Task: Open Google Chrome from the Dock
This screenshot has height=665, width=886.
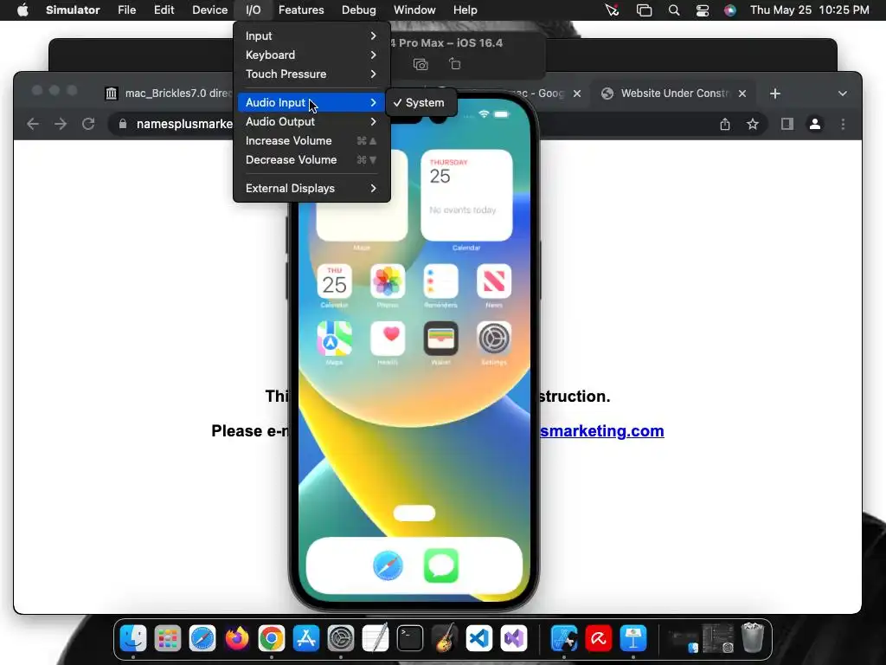Action: tap(272, 639)
